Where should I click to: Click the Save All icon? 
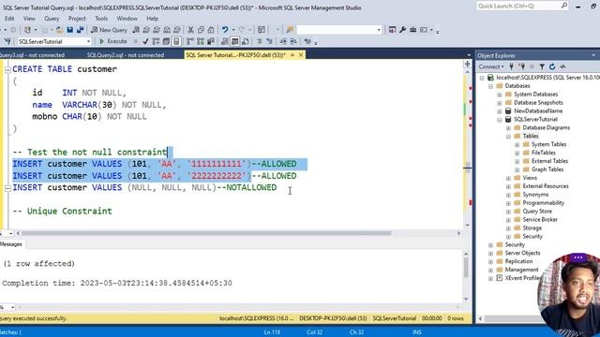(80, 30)
